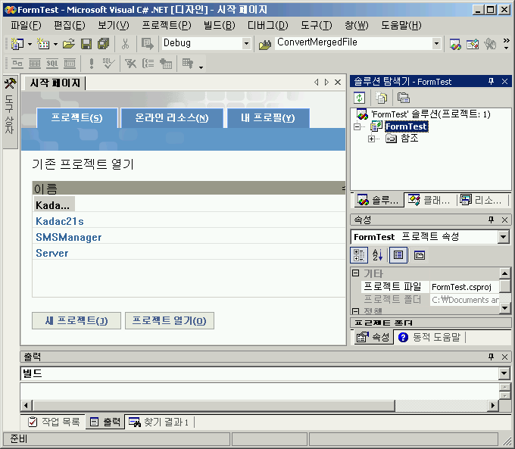Switch to the 찾기 결과 1 tab
Viewport: 515px width, 449px height.
[x=158, y=422]
